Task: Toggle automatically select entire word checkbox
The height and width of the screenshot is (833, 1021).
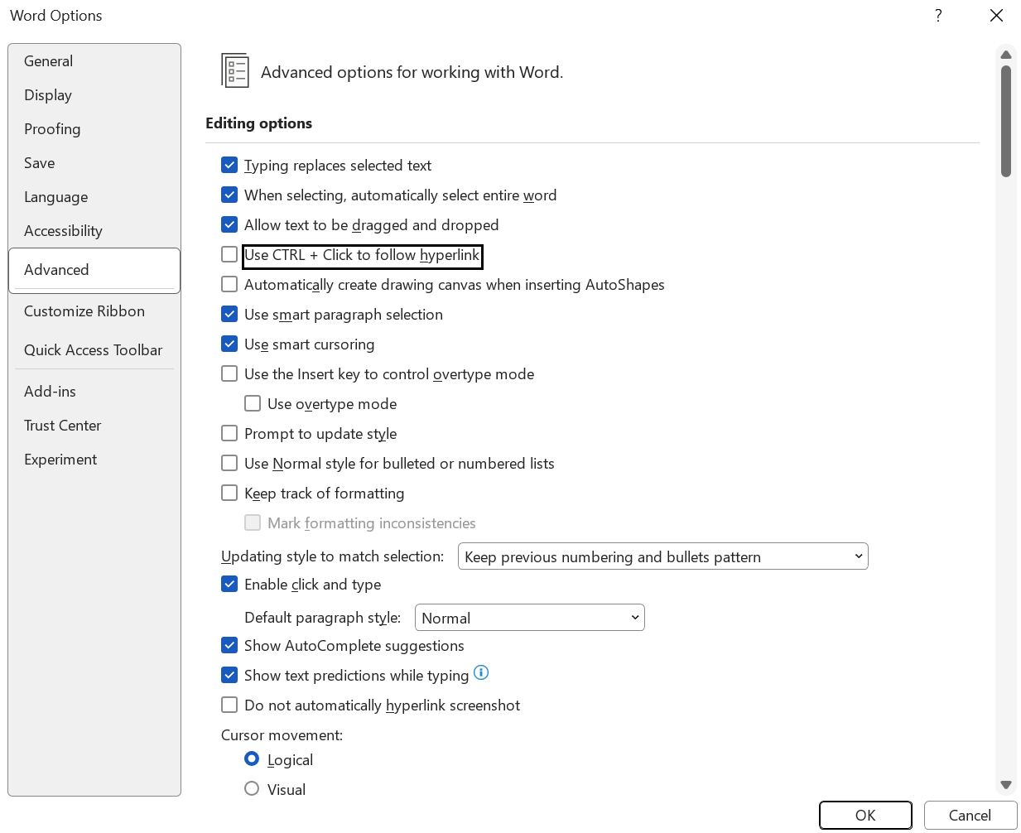Action: [x=229, y=195]
